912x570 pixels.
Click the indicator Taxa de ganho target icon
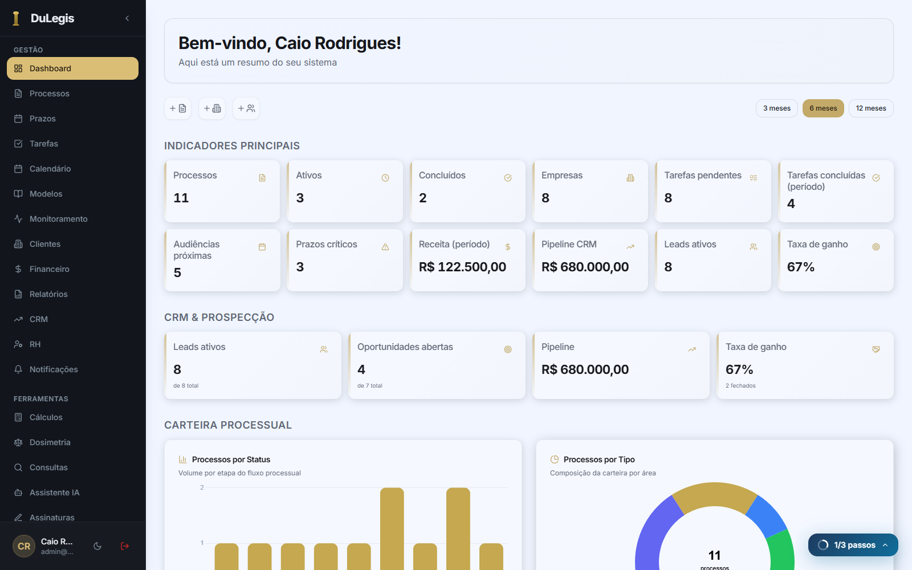click(x=876, y=247)
